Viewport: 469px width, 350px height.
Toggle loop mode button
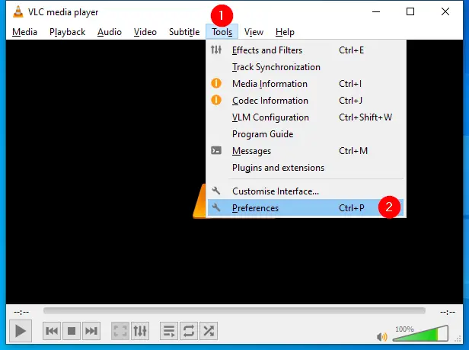189,331
